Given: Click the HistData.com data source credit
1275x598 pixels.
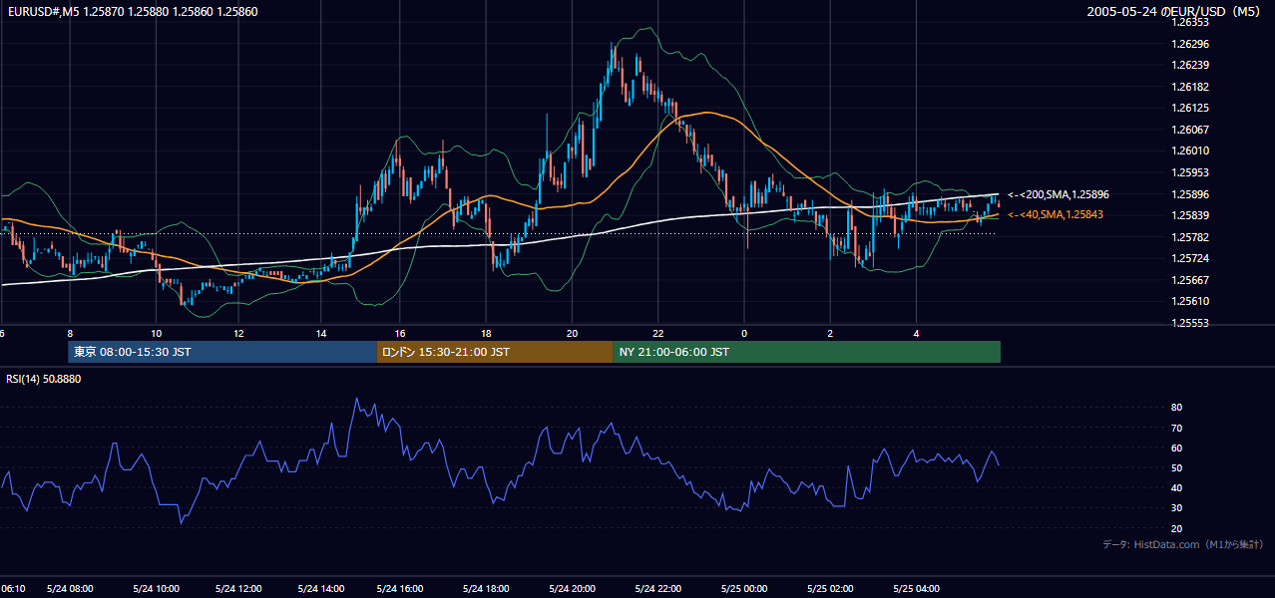Looking at the screenshot, I should pyautogui.click(x=1183, y=544).
